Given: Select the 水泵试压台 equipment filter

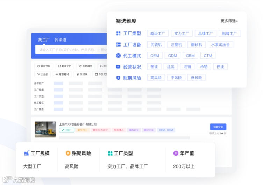Looking at the screenshot, I should pyautogui.click(x=220, y=44).
